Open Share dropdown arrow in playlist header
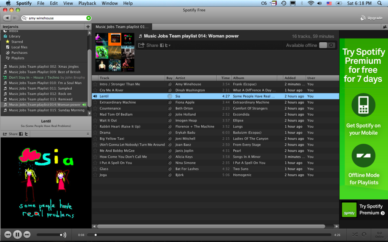This screenshot has height=242, width=388. 170,46
